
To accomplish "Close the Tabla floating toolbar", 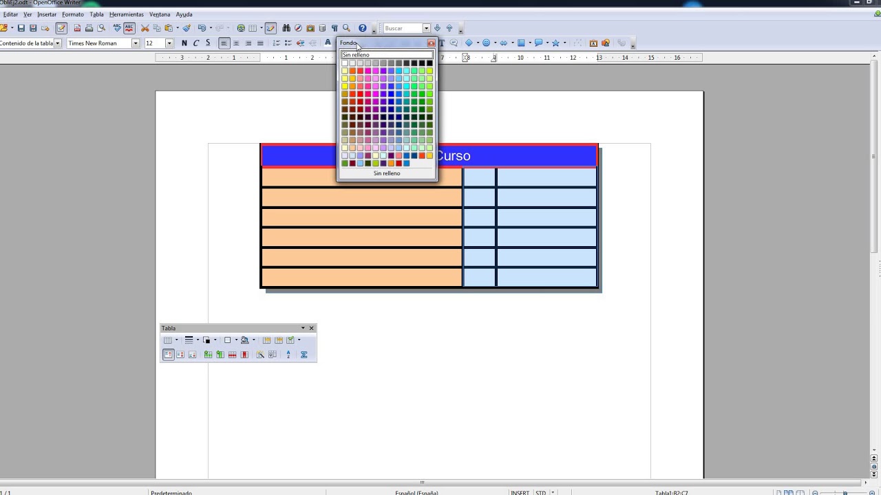I will [x=311, y=328].
